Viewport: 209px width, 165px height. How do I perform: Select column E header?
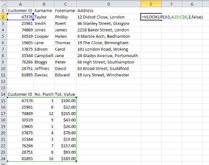151,4
